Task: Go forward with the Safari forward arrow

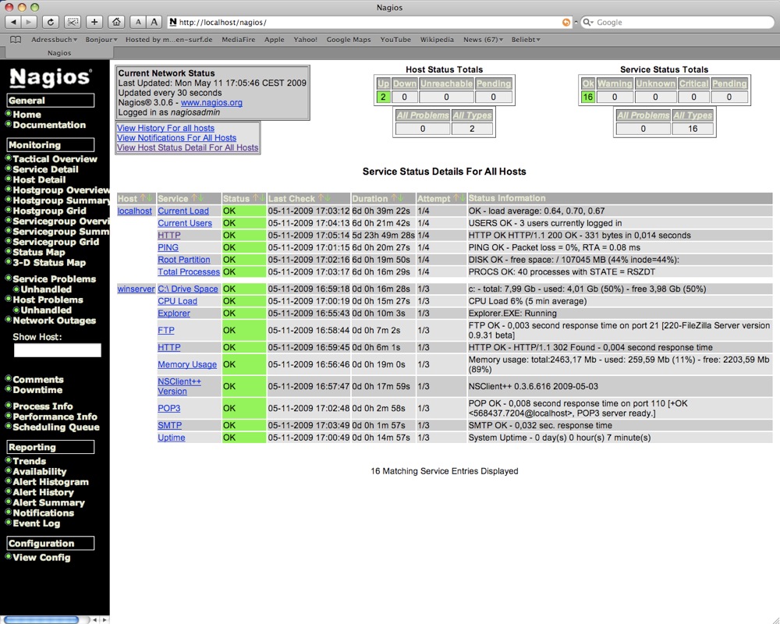Action: [29, 22]
